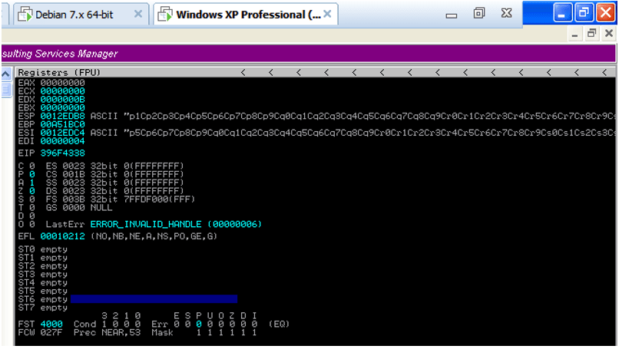Maximize the blue XP-styled window
The height and width of the screenshot is (349, 619).
[x=584, y=12]
